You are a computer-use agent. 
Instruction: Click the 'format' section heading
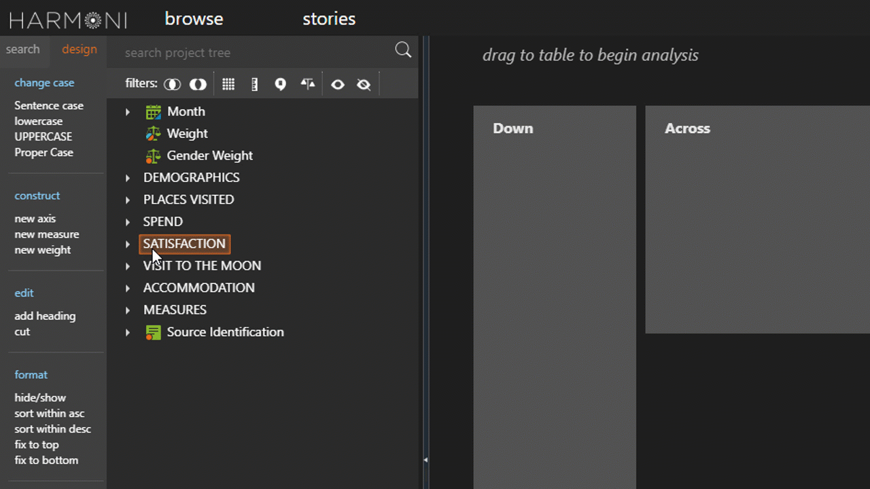tap(31, 375)
